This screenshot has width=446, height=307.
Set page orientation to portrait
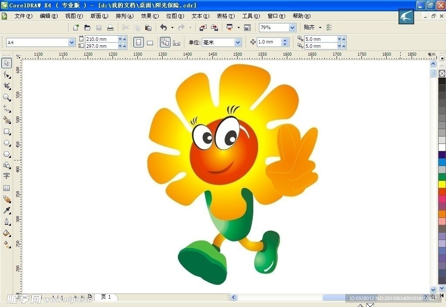[x=139, y=43]
